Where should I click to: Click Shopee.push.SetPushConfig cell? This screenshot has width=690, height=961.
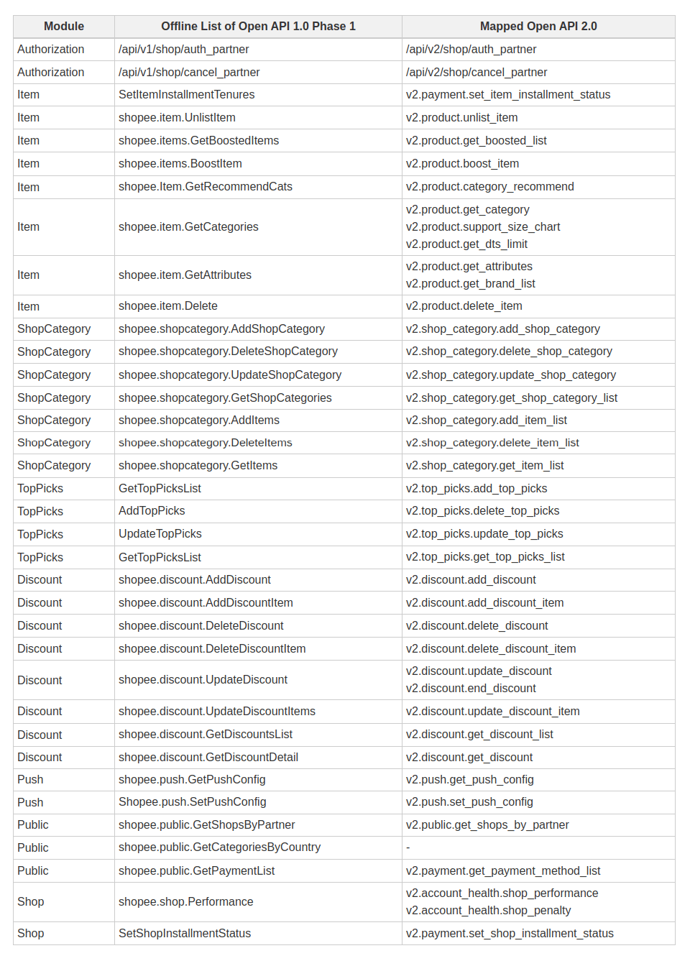pyautogui.click(x=258, y=802)
